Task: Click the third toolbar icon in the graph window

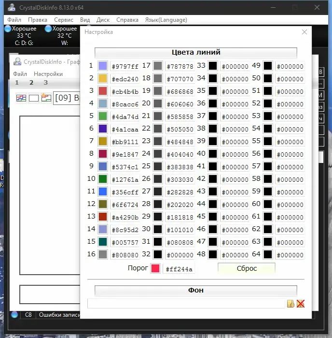Action: (46, 98)
